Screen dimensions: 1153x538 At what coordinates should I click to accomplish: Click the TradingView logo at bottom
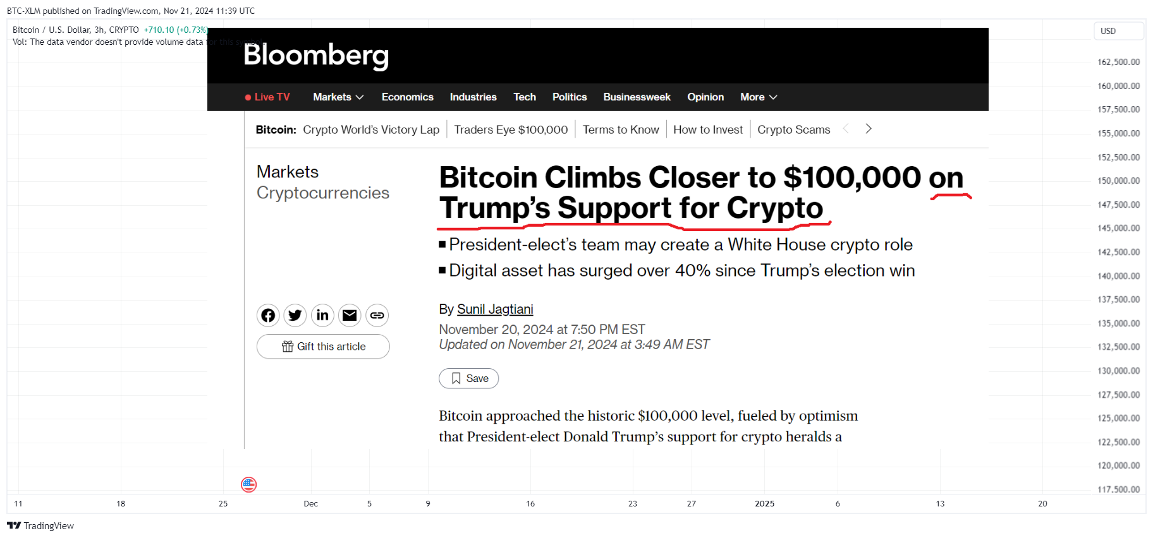[x=40, y=525]
